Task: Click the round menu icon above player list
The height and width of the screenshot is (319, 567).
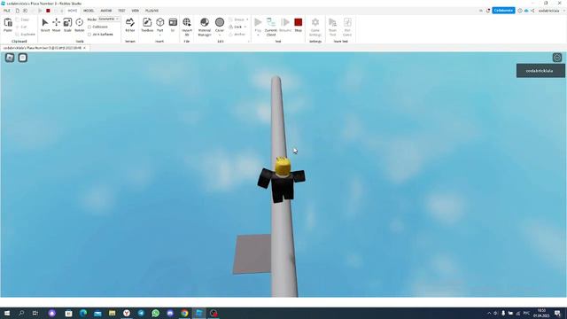Action: pyautogui.click(x=557, y=58)
